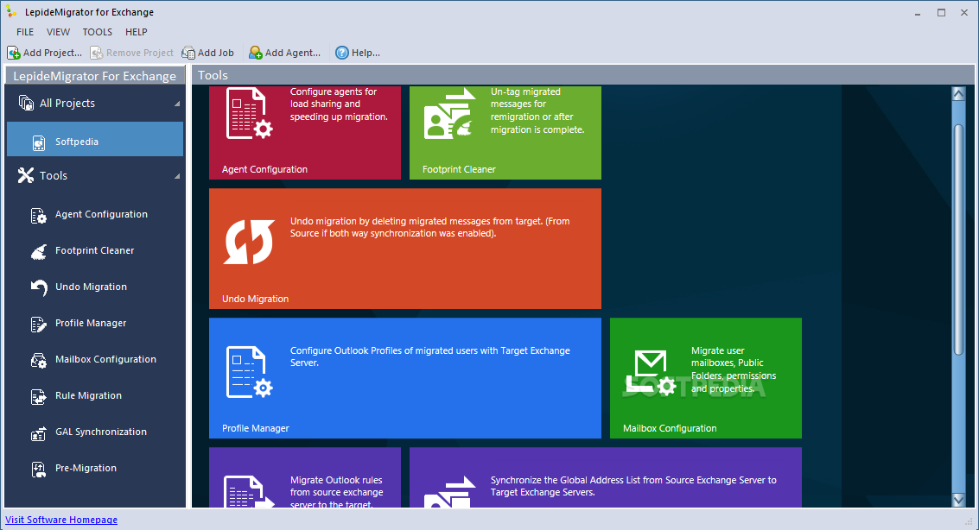The height and width of the screenshot is (530, 979).
Task: Click the Softpedia project icon
Action: click(x=39, y=142)
